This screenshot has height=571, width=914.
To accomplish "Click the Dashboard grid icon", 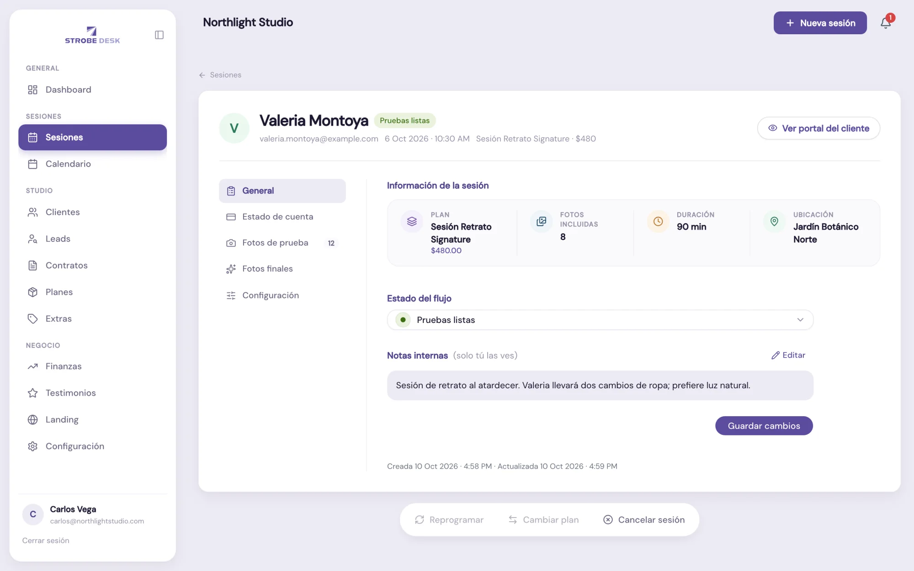I will pyautogui.click(x=32, y=90).
